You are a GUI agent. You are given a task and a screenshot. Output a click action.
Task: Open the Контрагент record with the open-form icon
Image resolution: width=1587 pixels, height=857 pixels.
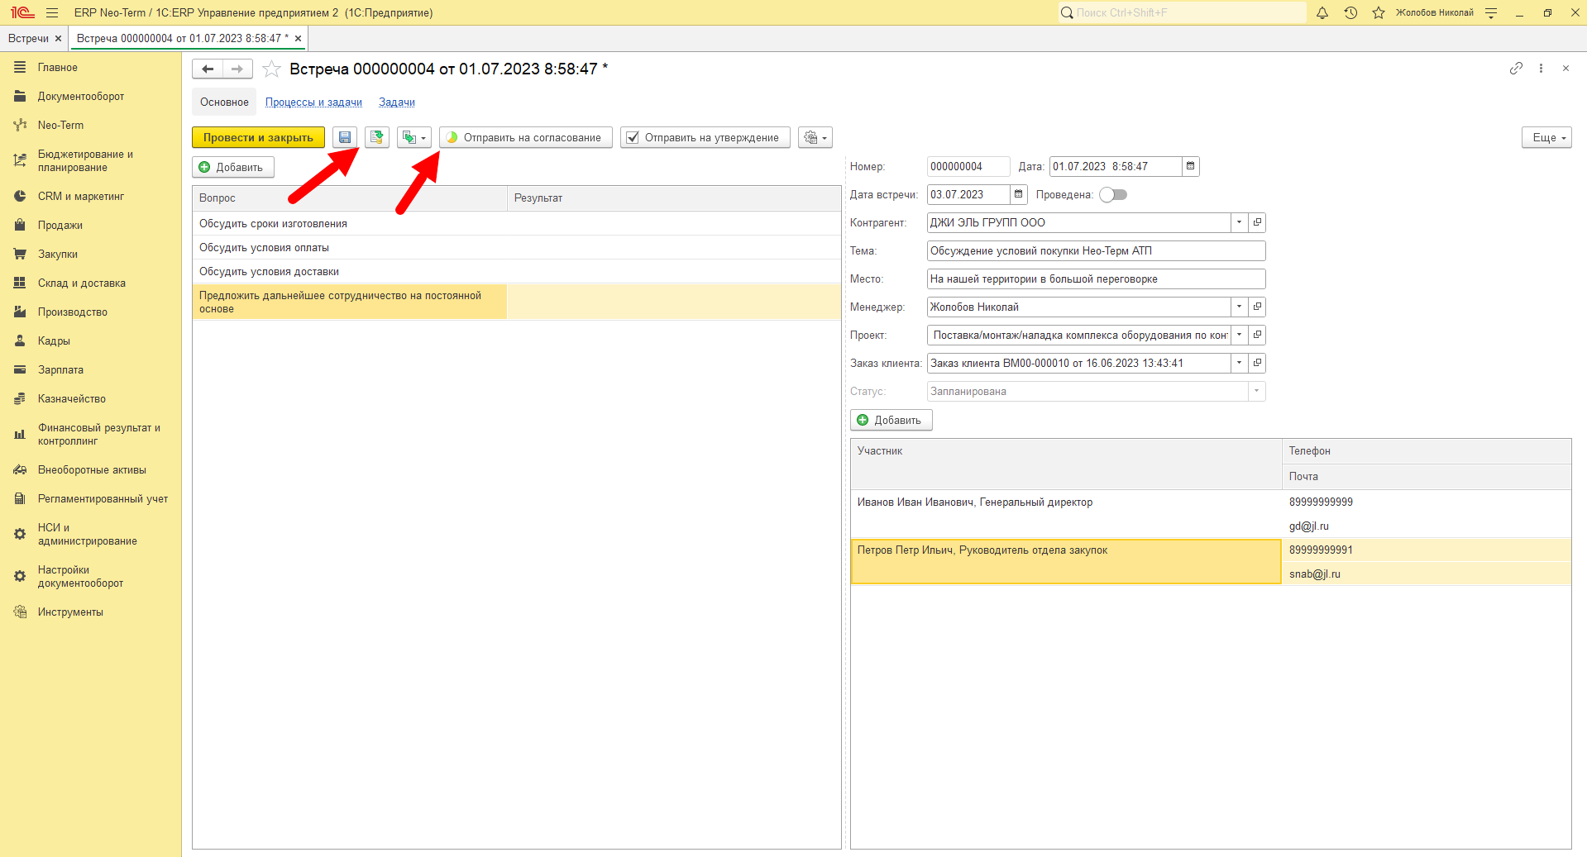click(1257, 222)
